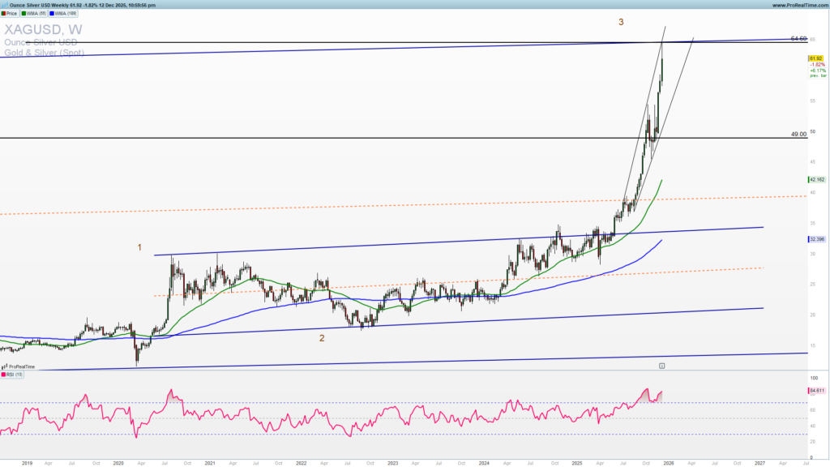The image size is (830, 467).
Task: Click the yellow 61.92 last-price tag
Action: pyautogui.click(x=815, y=59)
